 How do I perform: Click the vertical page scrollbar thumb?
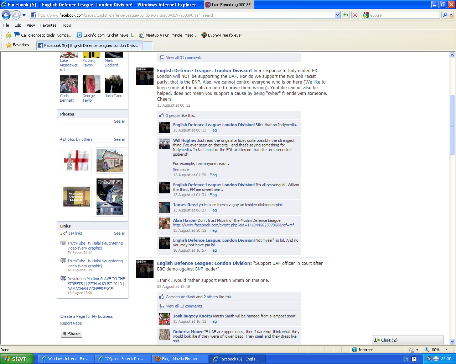tap(452, 125)
